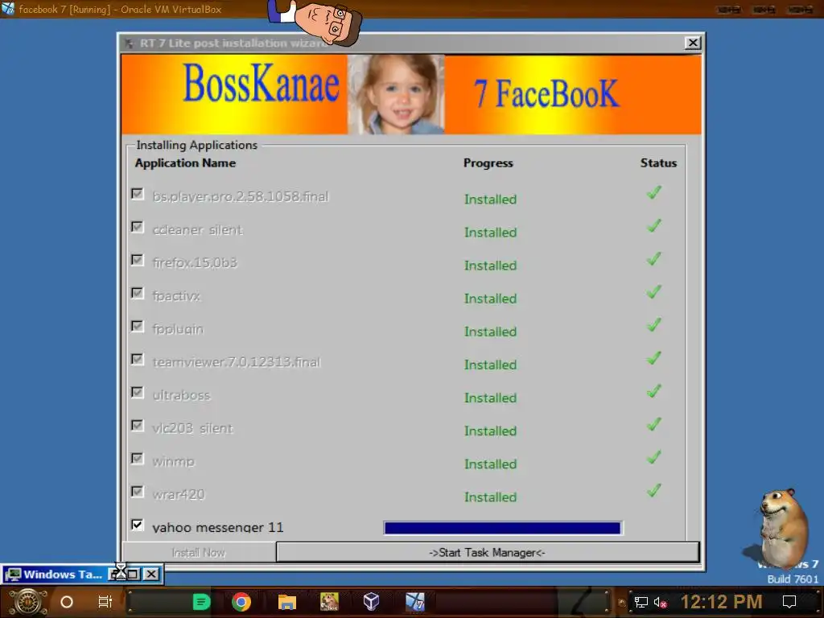This screenshot has width=824, height=618.
Task: Click the child photo in the banner
Action: pos(396,95)
